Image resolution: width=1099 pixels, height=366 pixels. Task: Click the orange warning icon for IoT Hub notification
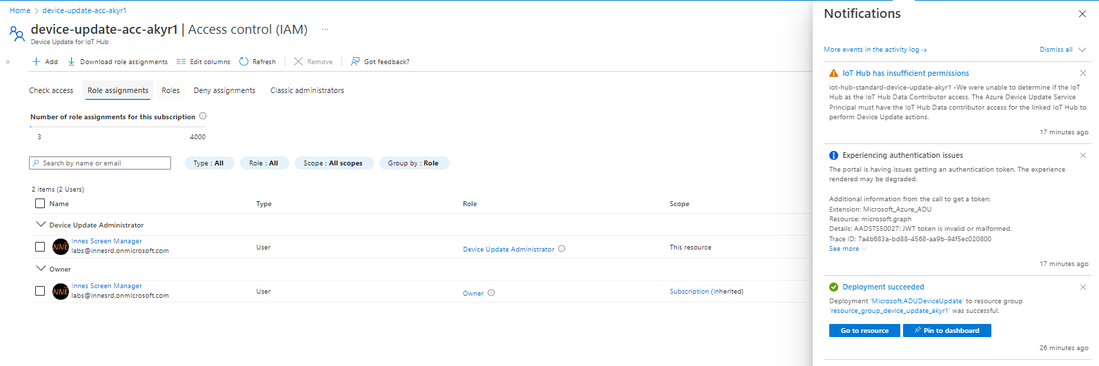tap(833, 73)
